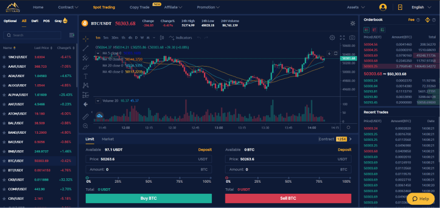
Task: Favorite the AAVE/USDT pair star
Action: [4, 67]
